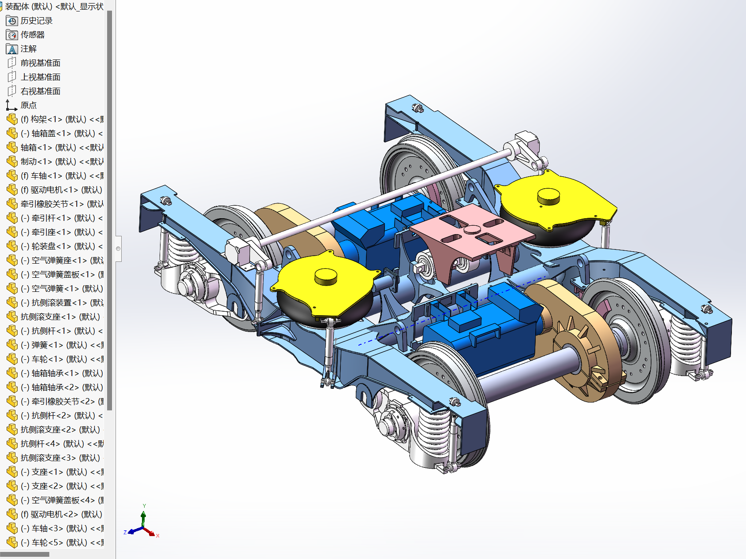Select the 前视基准面 plane icon

pyautogui.click(x=12, y=63)
